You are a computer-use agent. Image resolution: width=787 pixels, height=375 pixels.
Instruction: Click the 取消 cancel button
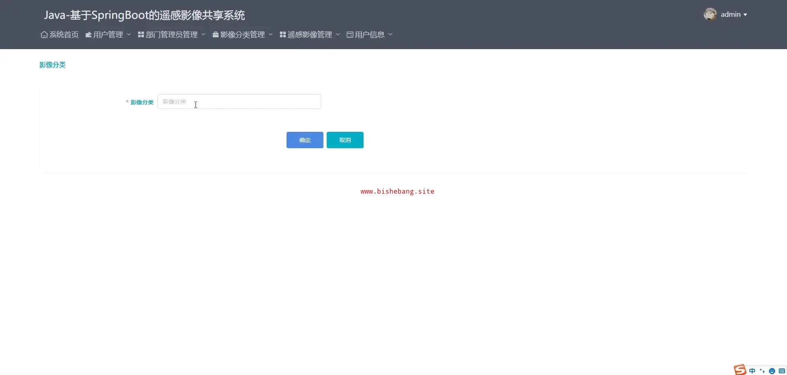click(x=345, y=140)
